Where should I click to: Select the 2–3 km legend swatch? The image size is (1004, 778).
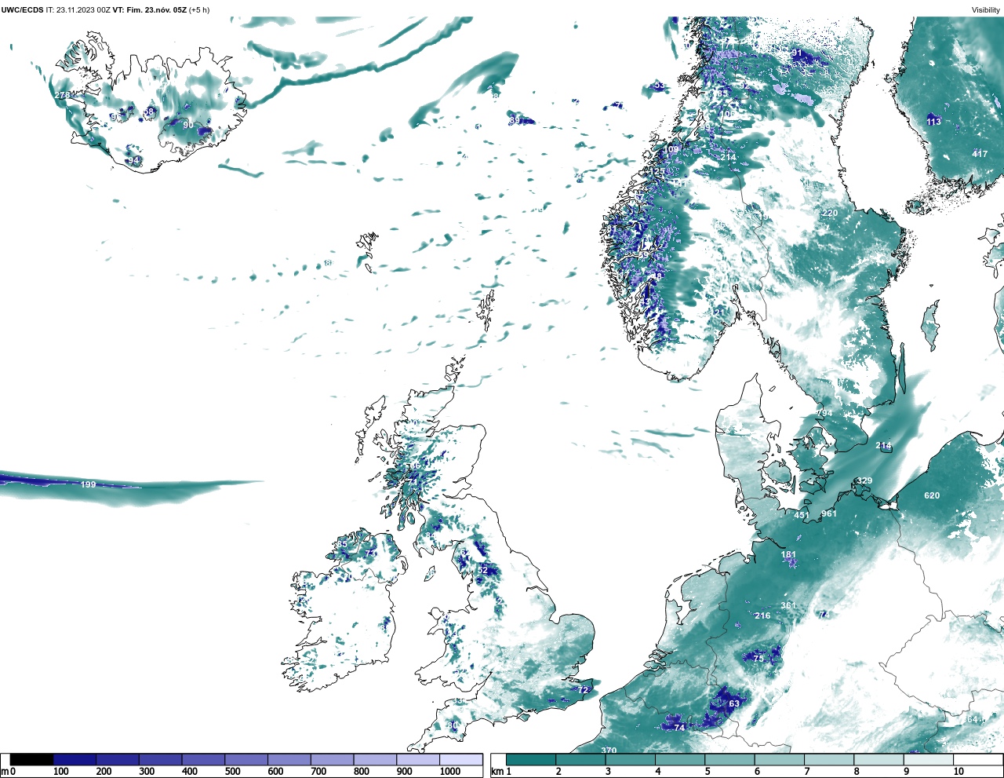[580, 759]
